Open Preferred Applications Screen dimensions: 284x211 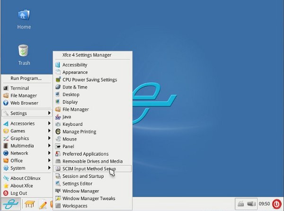pyautogui.click(x=93, y=154)
